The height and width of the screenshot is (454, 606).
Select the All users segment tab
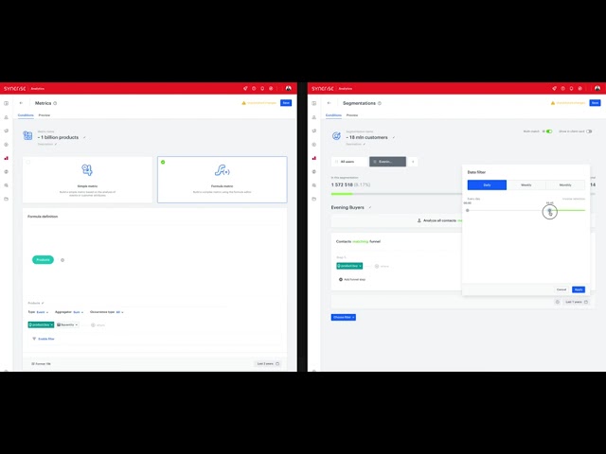point(349,162)
